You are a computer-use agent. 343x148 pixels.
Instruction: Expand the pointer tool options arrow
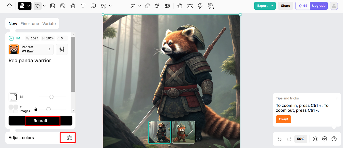point(44,6)
